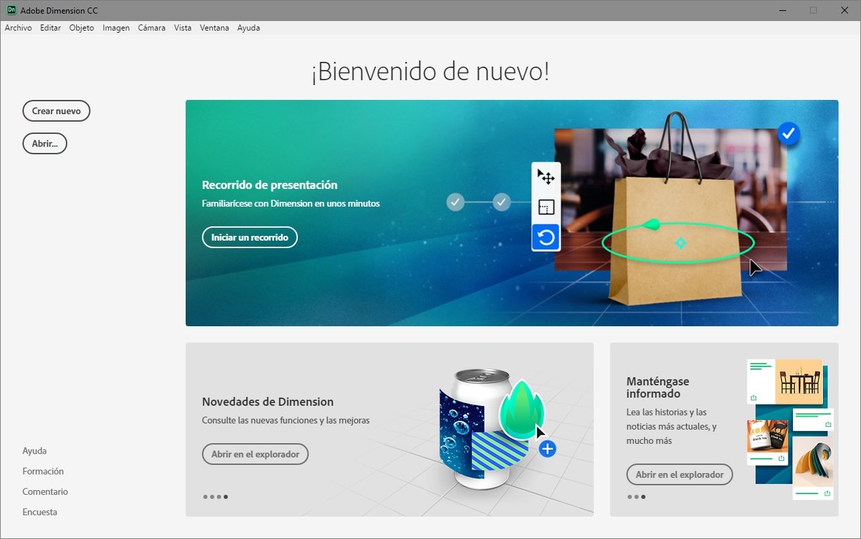Click the blue checkmark badge on banner
This screenshot has width=861, height=539.
pos(788,135)
